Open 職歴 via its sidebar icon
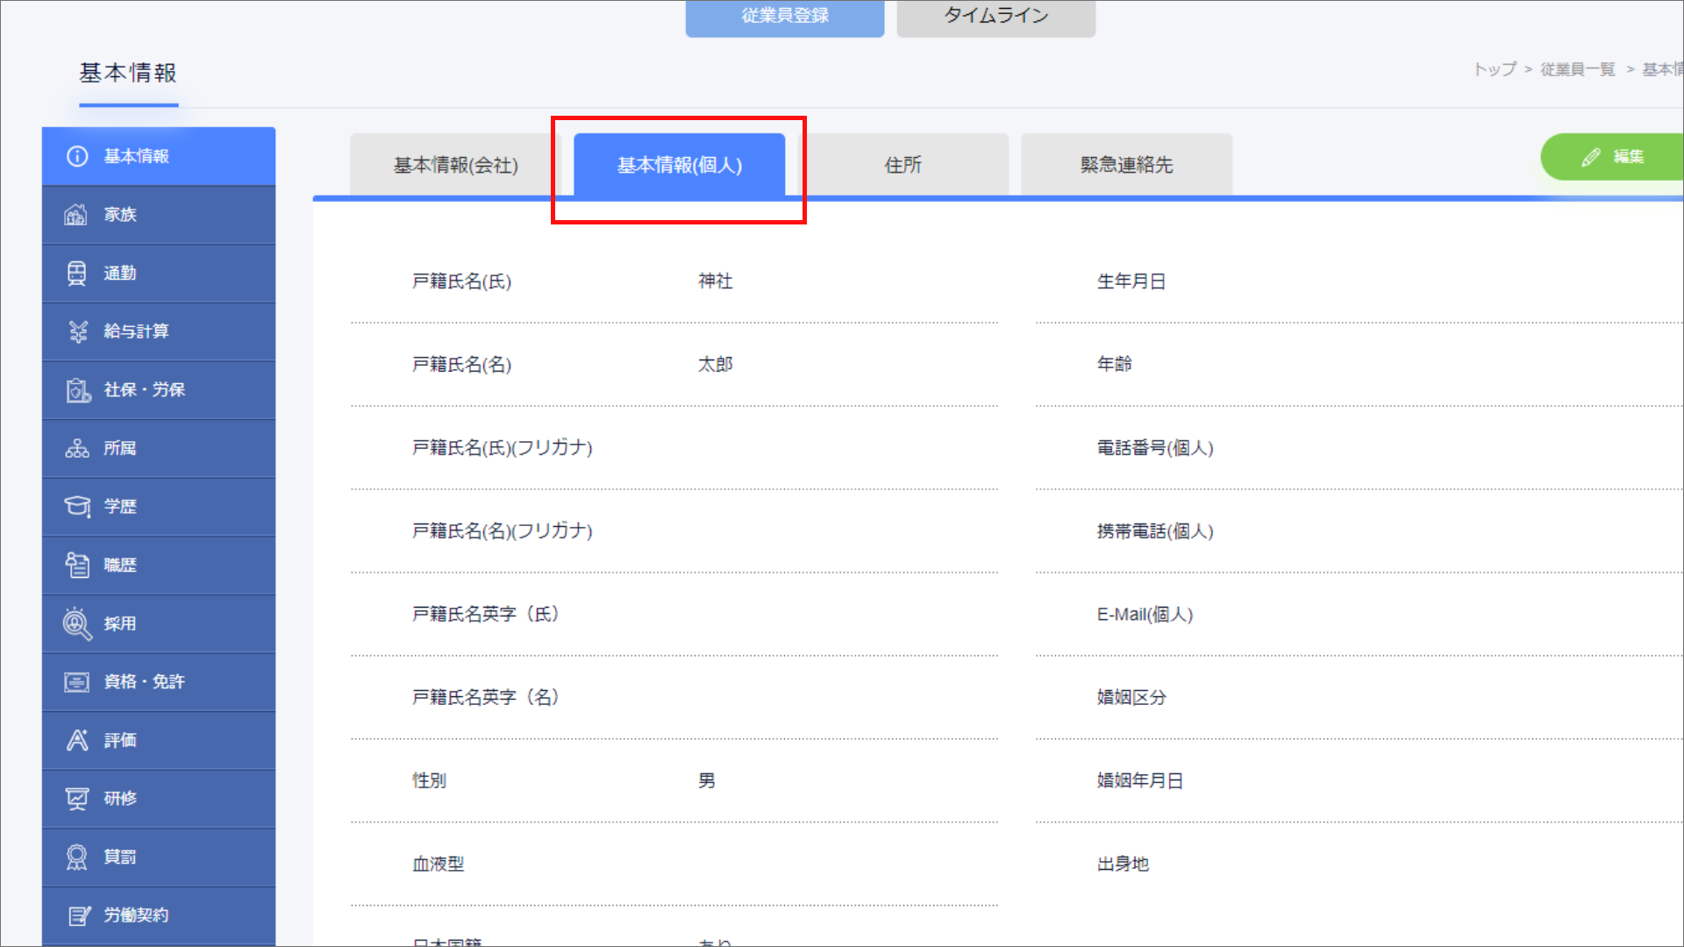The width and height of the screenshot is (1684, 947). (76, 566)
